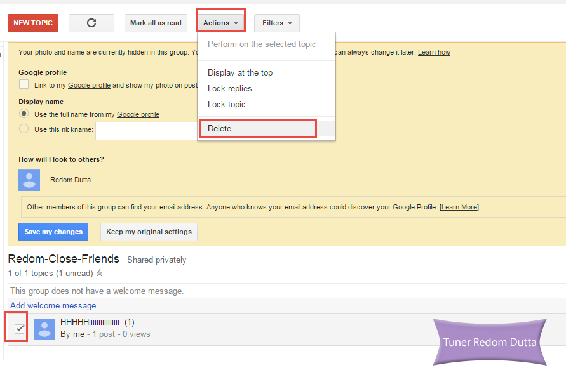Viewport: 566px width, 370px height.
Task: Open the Learn how link
Action: click(x=434, y=52)
